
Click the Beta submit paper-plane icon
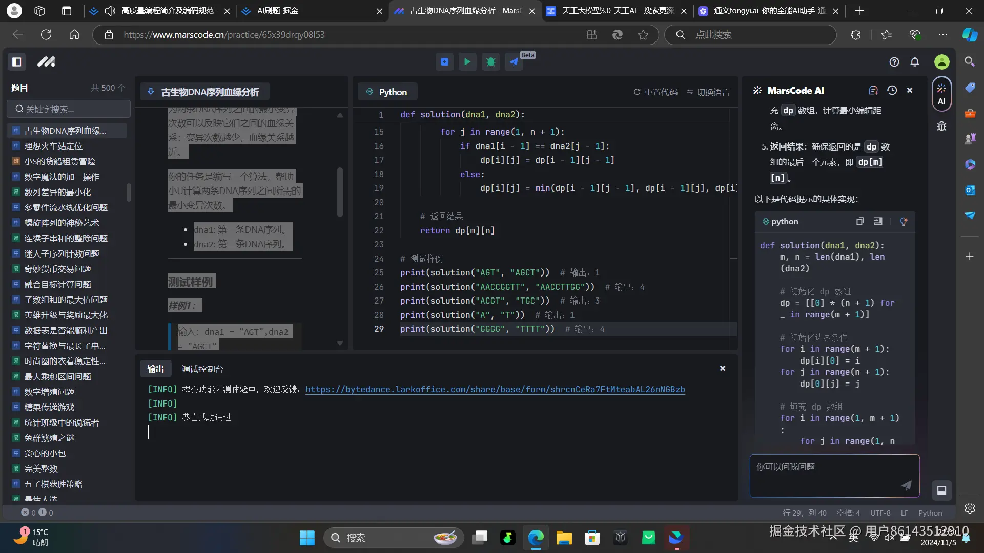click(514, 62)
